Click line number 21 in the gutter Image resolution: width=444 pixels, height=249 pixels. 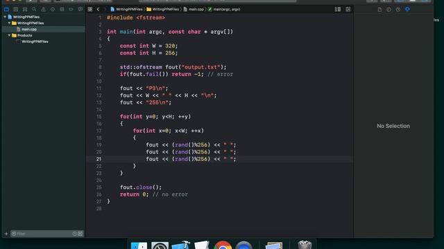pos(99,159)
